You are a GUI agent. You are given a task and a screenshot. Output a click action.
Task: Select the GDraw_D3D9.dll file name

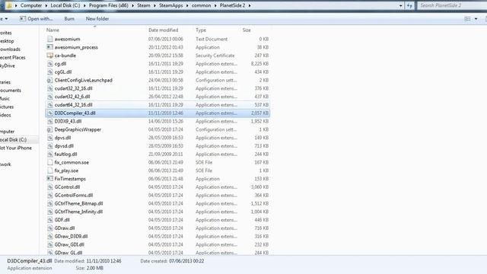tap(71, 237)
